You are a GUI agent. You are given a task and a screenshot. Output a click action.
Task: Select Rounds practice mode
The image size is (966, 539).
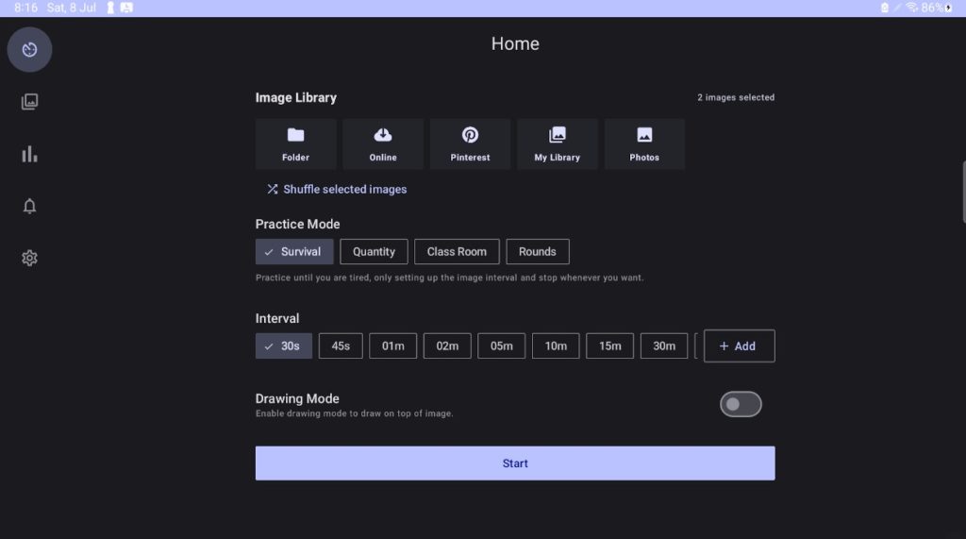[538, 252]
